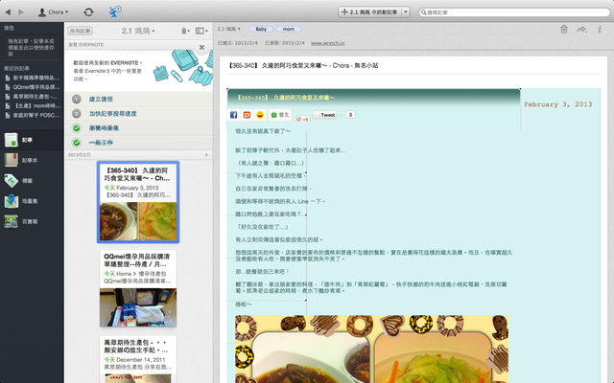Click the beef soup photo in note
This screenshot has height=383, width=614.
click(311, 359)
